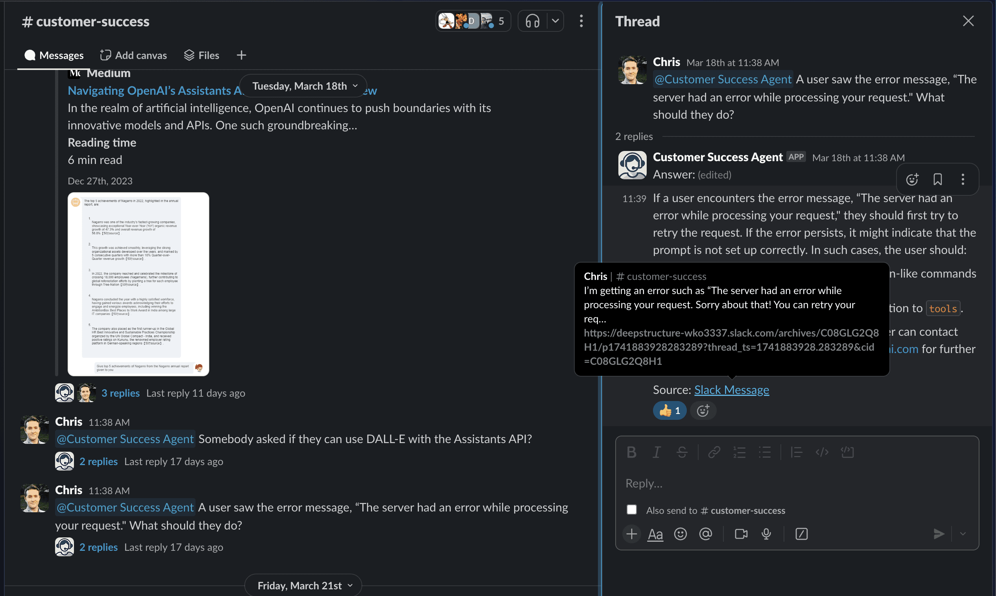Insert a bulleted list in reply
The image size is (996, 596).
765,453
